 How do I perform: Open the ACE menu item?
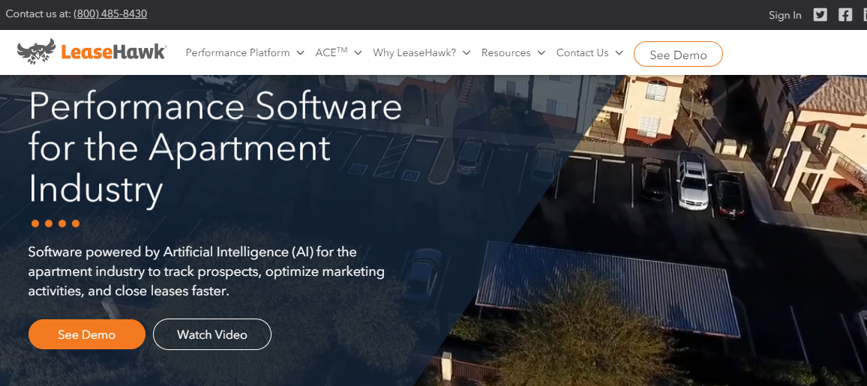tap(331, 52)
